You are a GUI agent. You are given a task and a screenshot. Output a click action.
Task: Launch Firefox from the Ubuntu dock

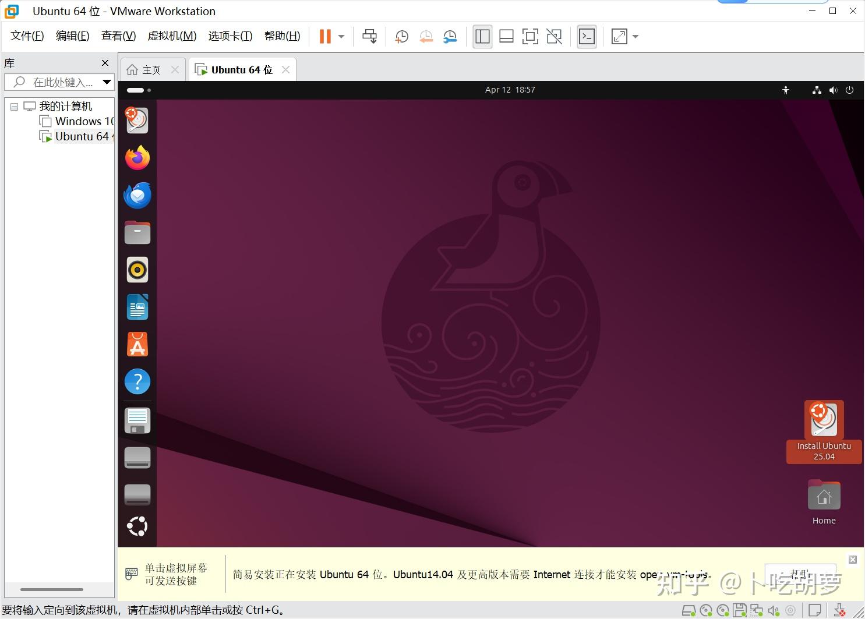point(137,157)
